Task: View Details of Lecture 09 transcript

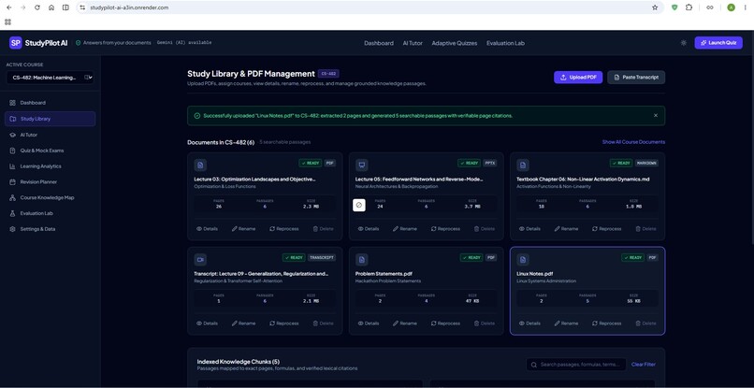Action: [x=208, y=323]
